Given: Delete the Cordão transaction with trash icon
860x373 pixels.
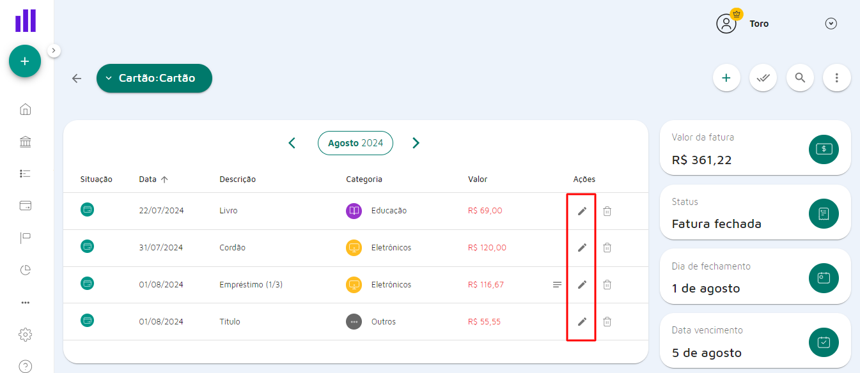Looking at the screenshot, I should (607, 248).
